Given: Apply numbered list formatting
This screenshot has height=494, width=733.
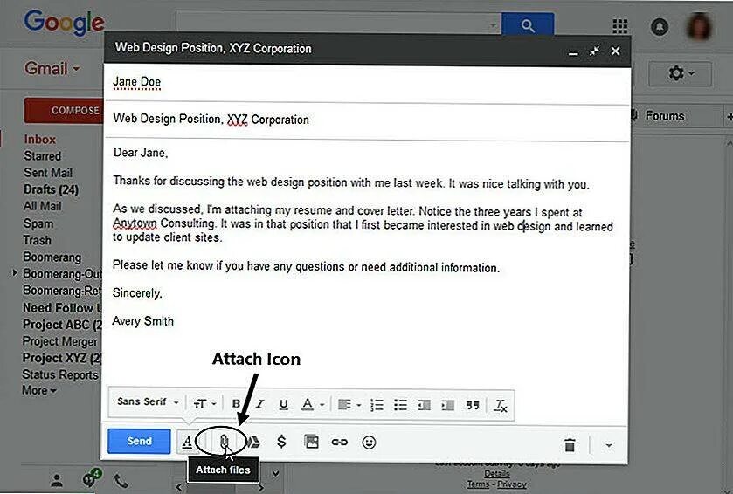Looking at the screenshot, I should point(377,405).
